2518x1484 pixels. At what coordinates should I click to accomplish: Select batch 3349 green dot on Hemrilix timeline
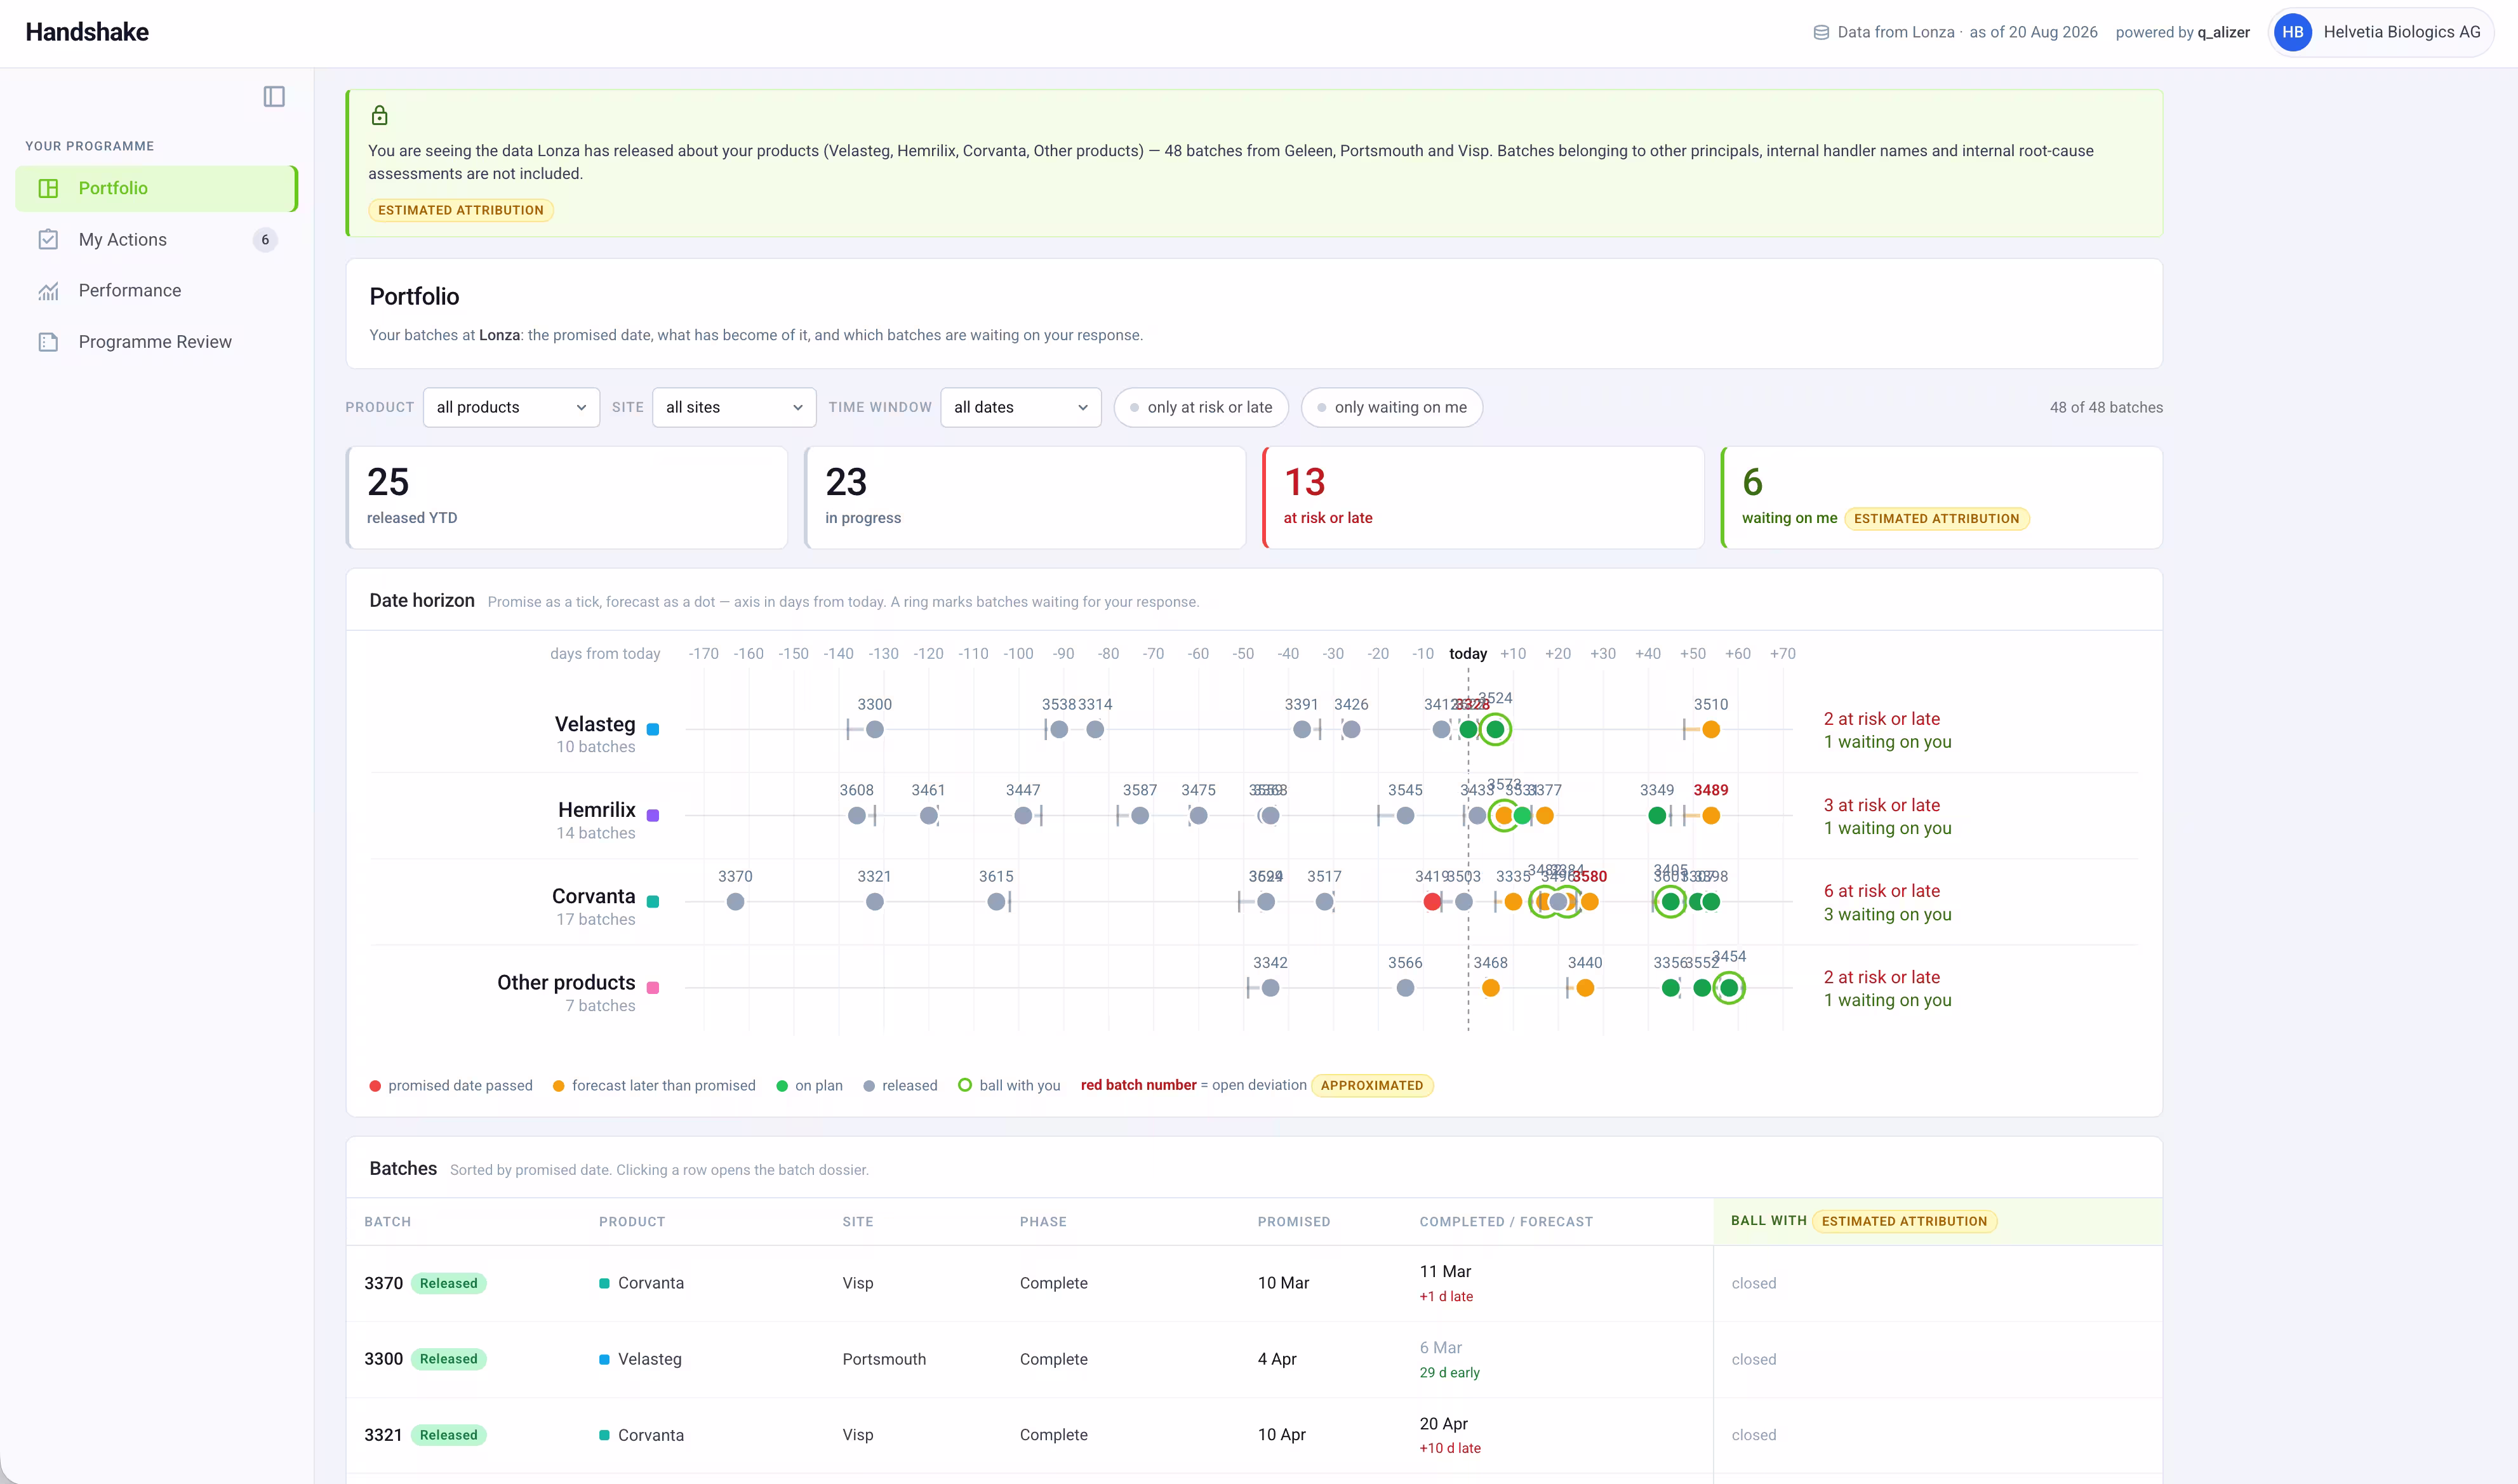1657,815
